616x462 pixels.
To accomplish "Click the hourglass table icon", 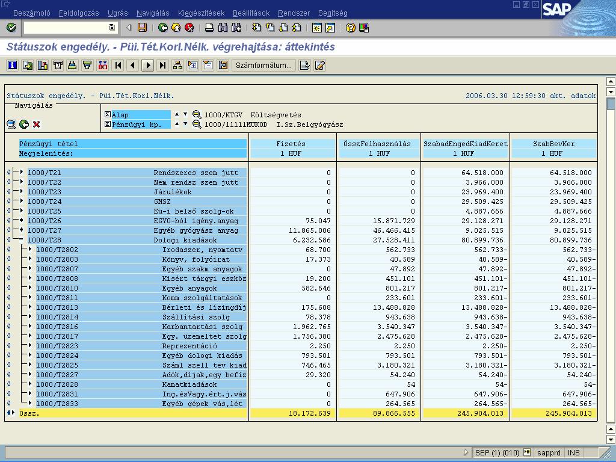I will coord(58,65).
